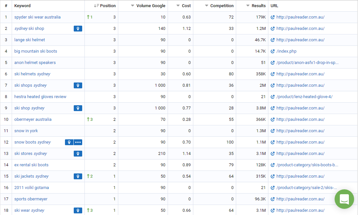Open /product/anon-asfx1-drop-in-sp... URL link
The image size is (358, 215).
(307, 63)
